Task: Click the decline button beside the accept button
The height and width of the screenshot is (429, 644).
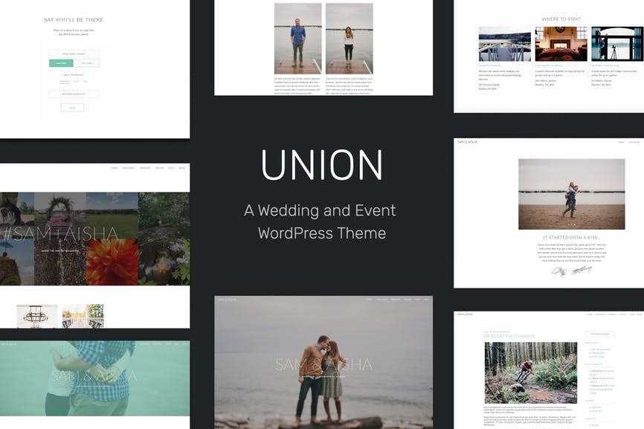Action: click(86, 63)
